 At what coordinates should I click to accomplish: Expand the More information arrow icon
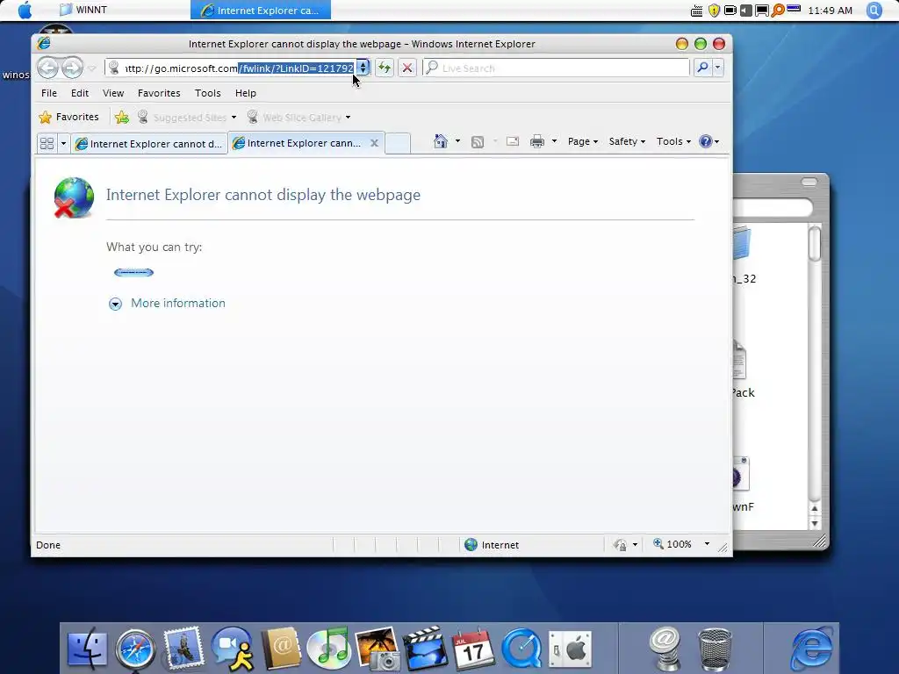pyautogui.click(x=115, y=304)
